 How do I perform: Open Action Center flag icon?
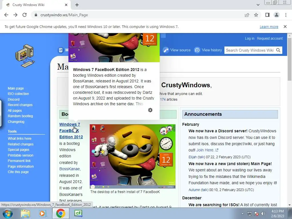click(256, 214)
